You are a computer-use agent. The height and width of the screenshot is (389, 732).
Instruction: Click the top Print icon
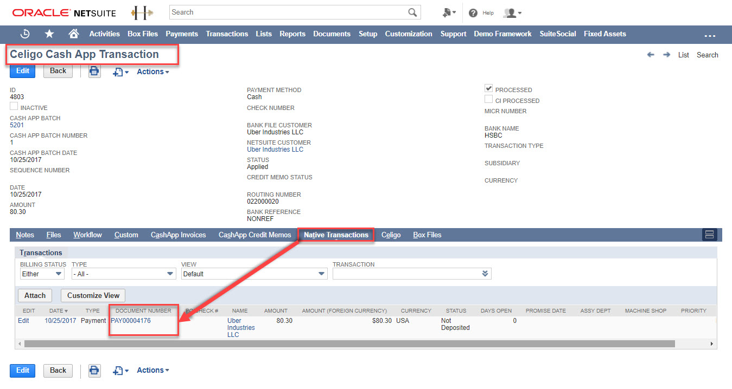tap(94, 71)
